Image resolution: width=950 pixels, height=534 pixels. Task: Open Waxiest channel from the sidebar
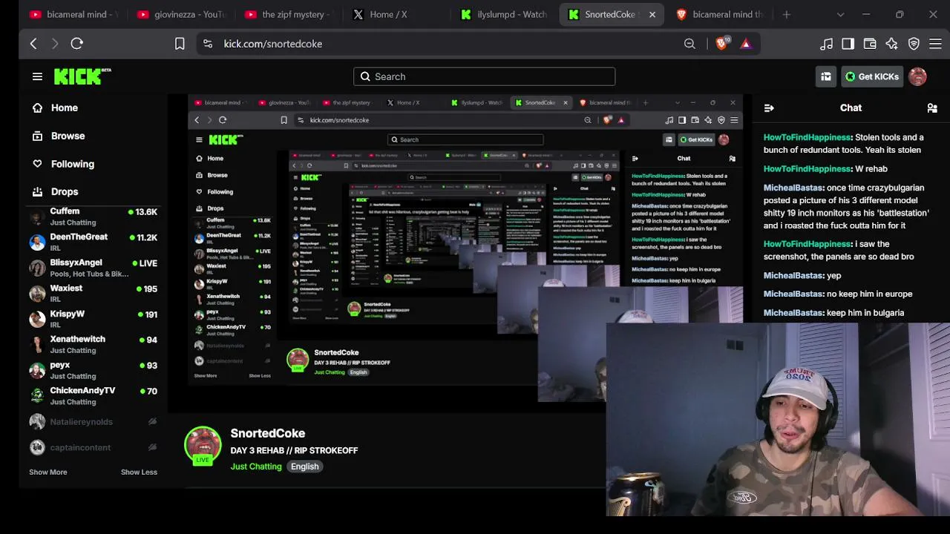tap(94, 293)
